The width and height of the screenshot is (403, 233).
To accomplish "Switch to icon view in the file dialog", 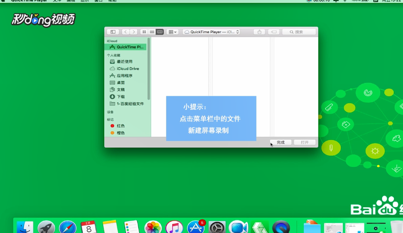I will click(144, 32).
